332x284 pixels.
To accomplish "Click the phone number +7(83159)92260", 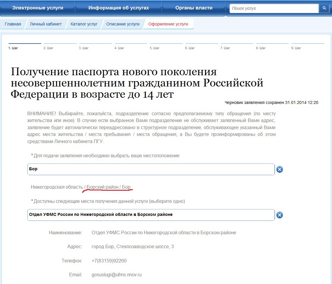I will (109, 261).
